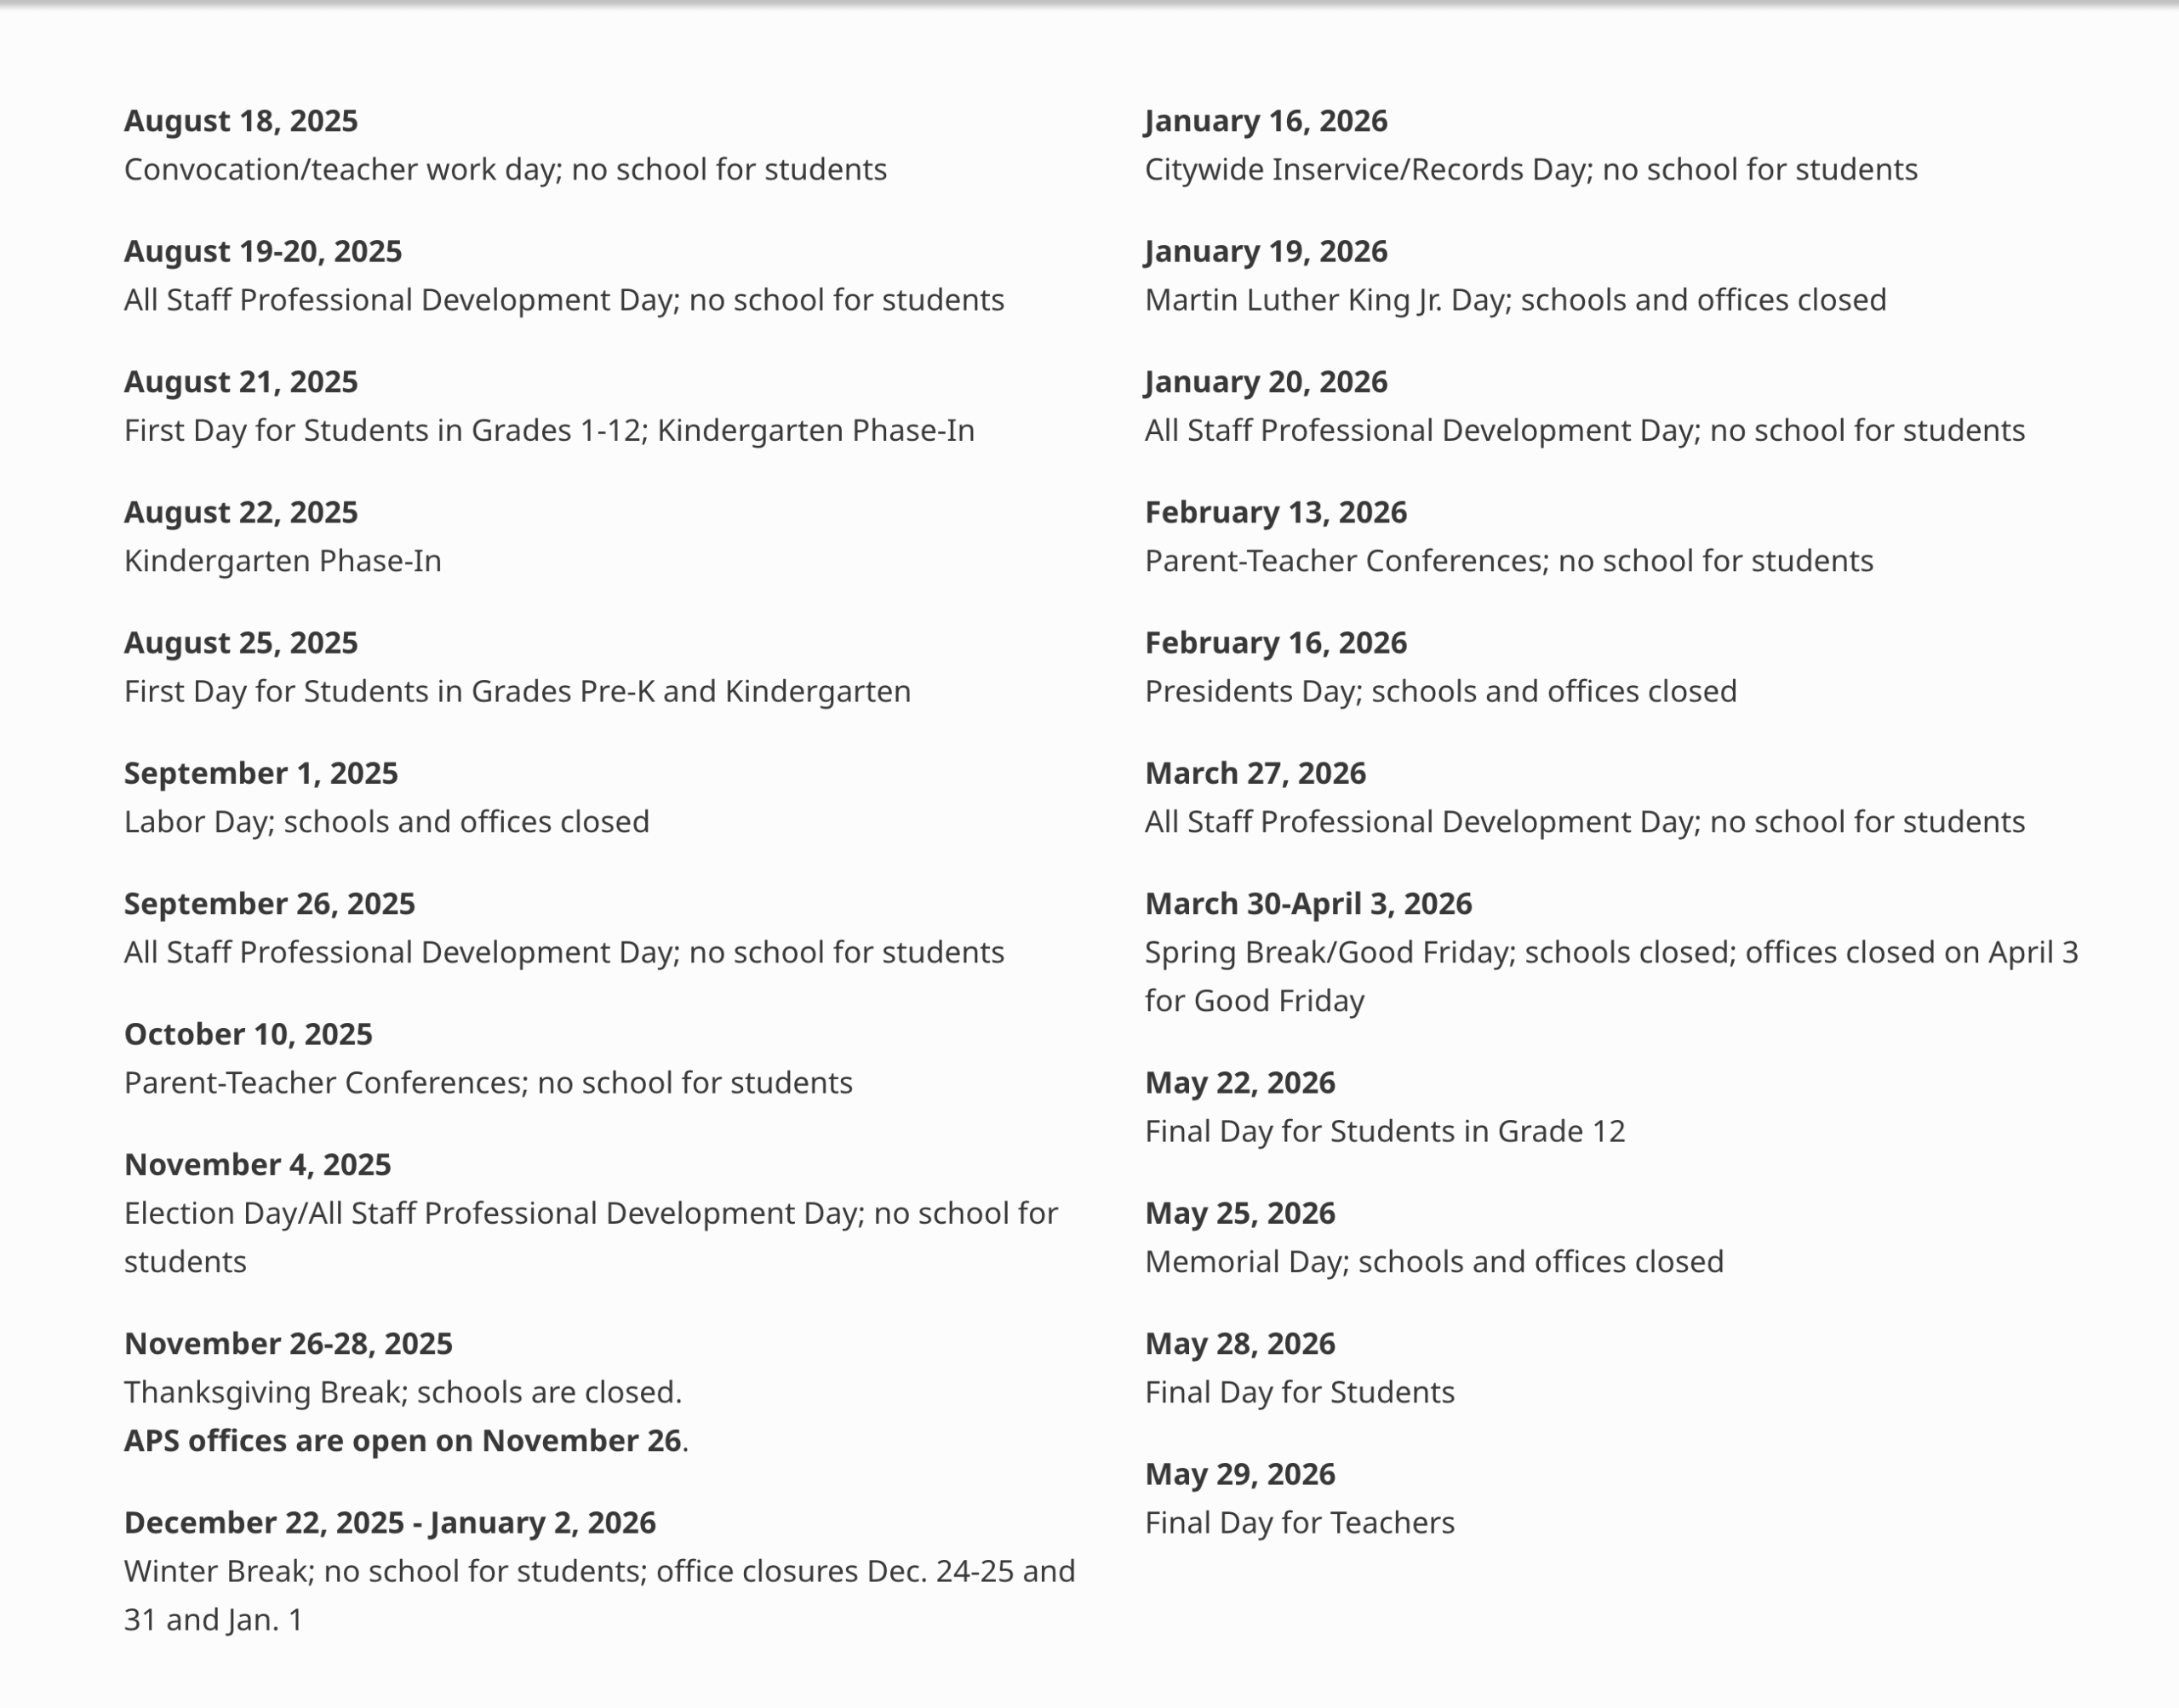Click the Winter Break description text

click(x=599, y=1572)
